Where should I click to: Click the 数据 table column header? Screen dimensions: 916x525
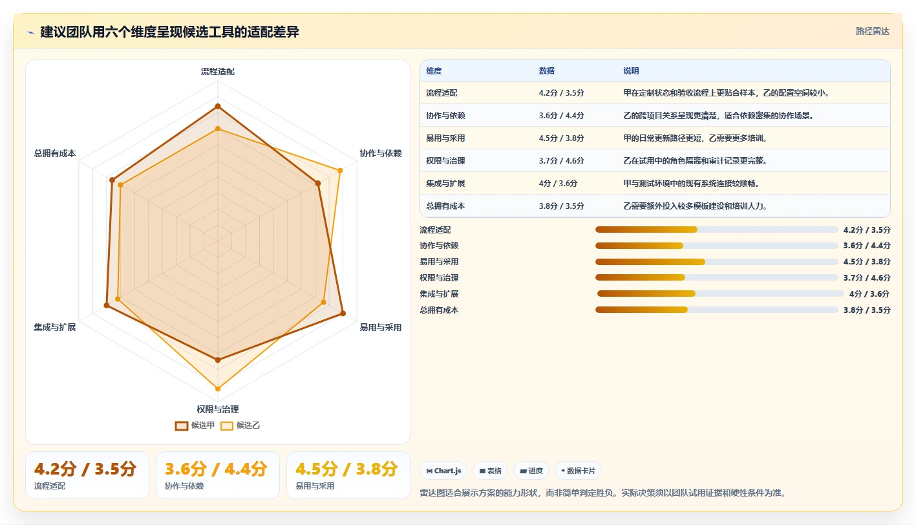click(x=575, y=70)
